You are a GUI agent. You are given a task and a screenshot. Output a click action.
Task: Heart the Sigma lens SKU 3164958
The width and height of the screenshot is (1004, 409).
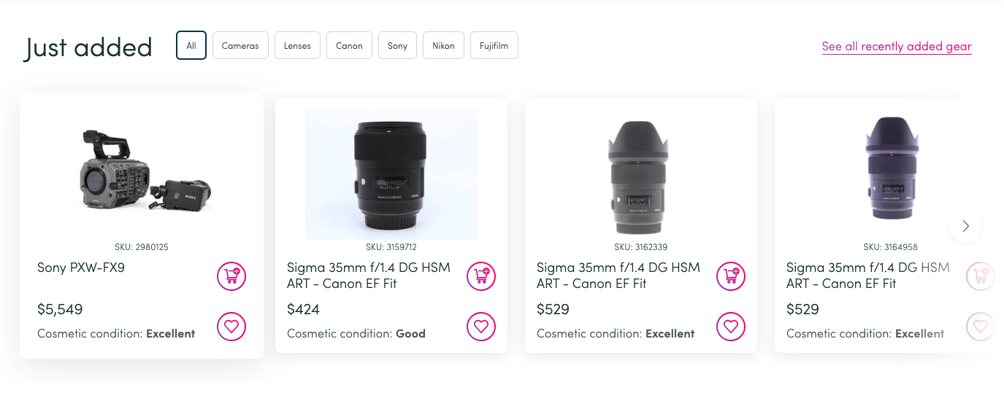click(980, 327)
